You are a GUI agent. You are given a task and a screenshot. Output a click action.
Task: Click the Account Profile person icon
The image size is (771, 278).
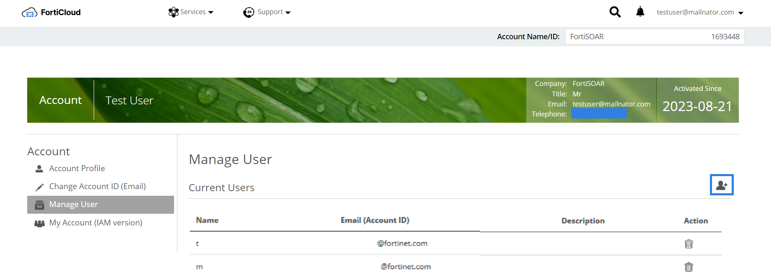[39, 169]
